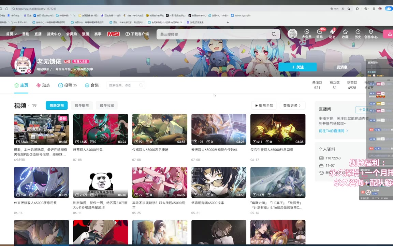The image size is (393, 246).
Task: Click the browser history clock icon
Action: (x=366, y=9)
